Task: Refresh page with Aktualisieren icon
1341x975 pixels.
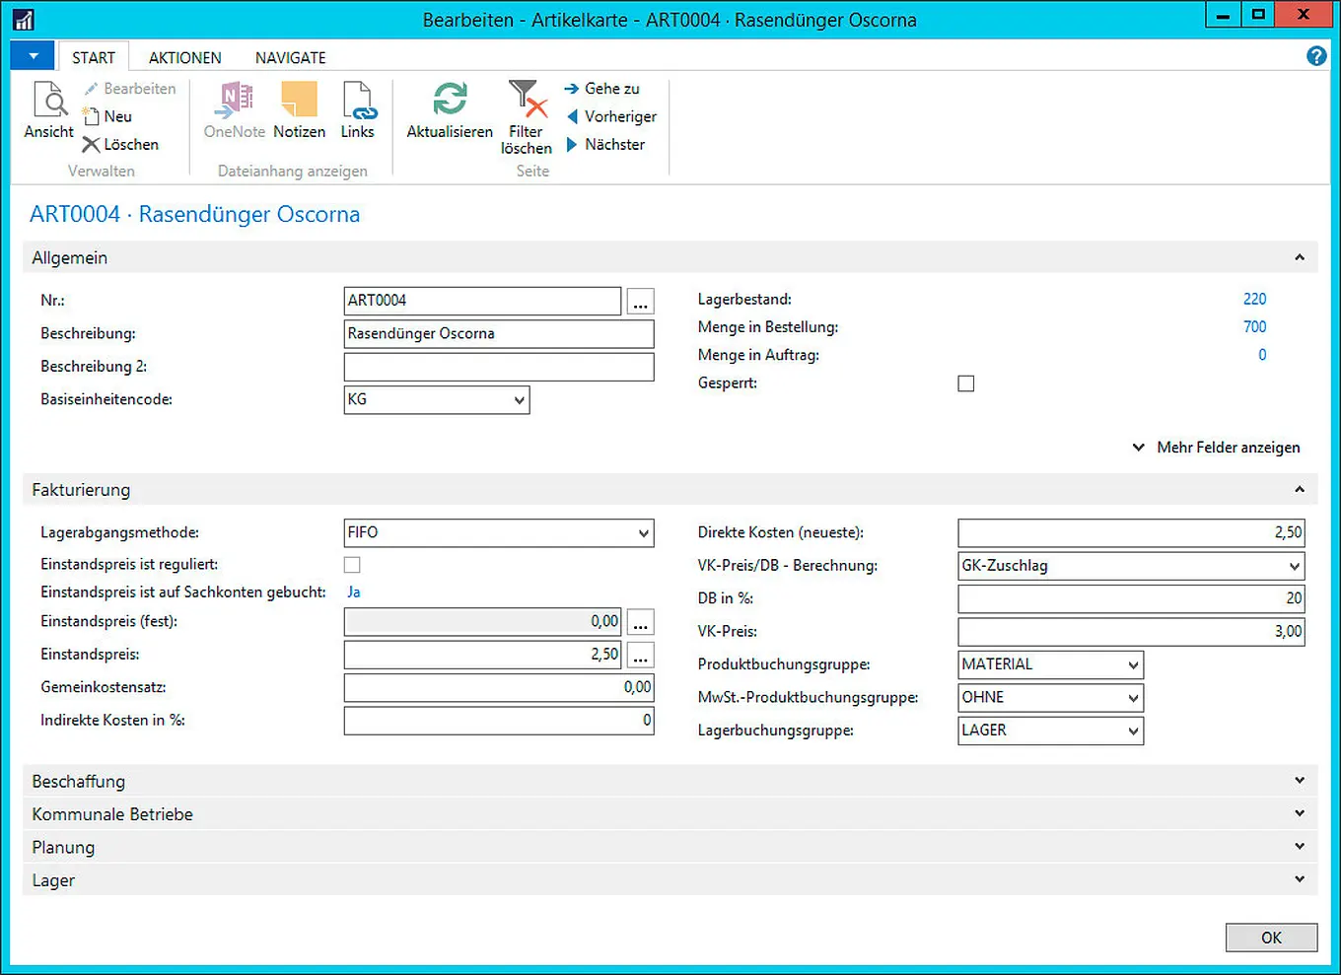Action: pyautogui.click(x=450, y=102)
